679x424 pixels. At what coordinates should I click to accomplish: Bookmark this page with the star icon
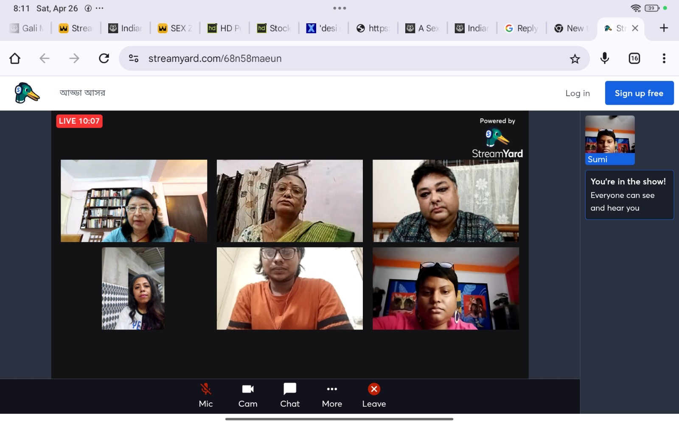tap(575, 59)
